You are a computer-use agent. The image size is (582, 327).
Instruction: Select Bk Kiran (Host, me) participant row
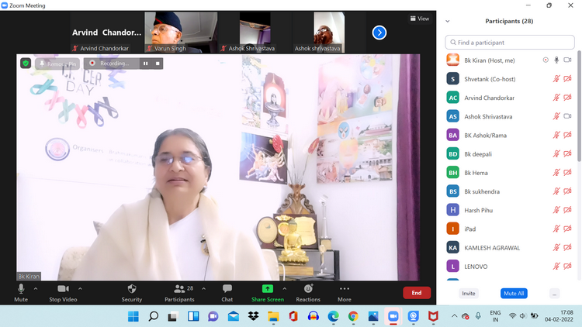(510, 60)
